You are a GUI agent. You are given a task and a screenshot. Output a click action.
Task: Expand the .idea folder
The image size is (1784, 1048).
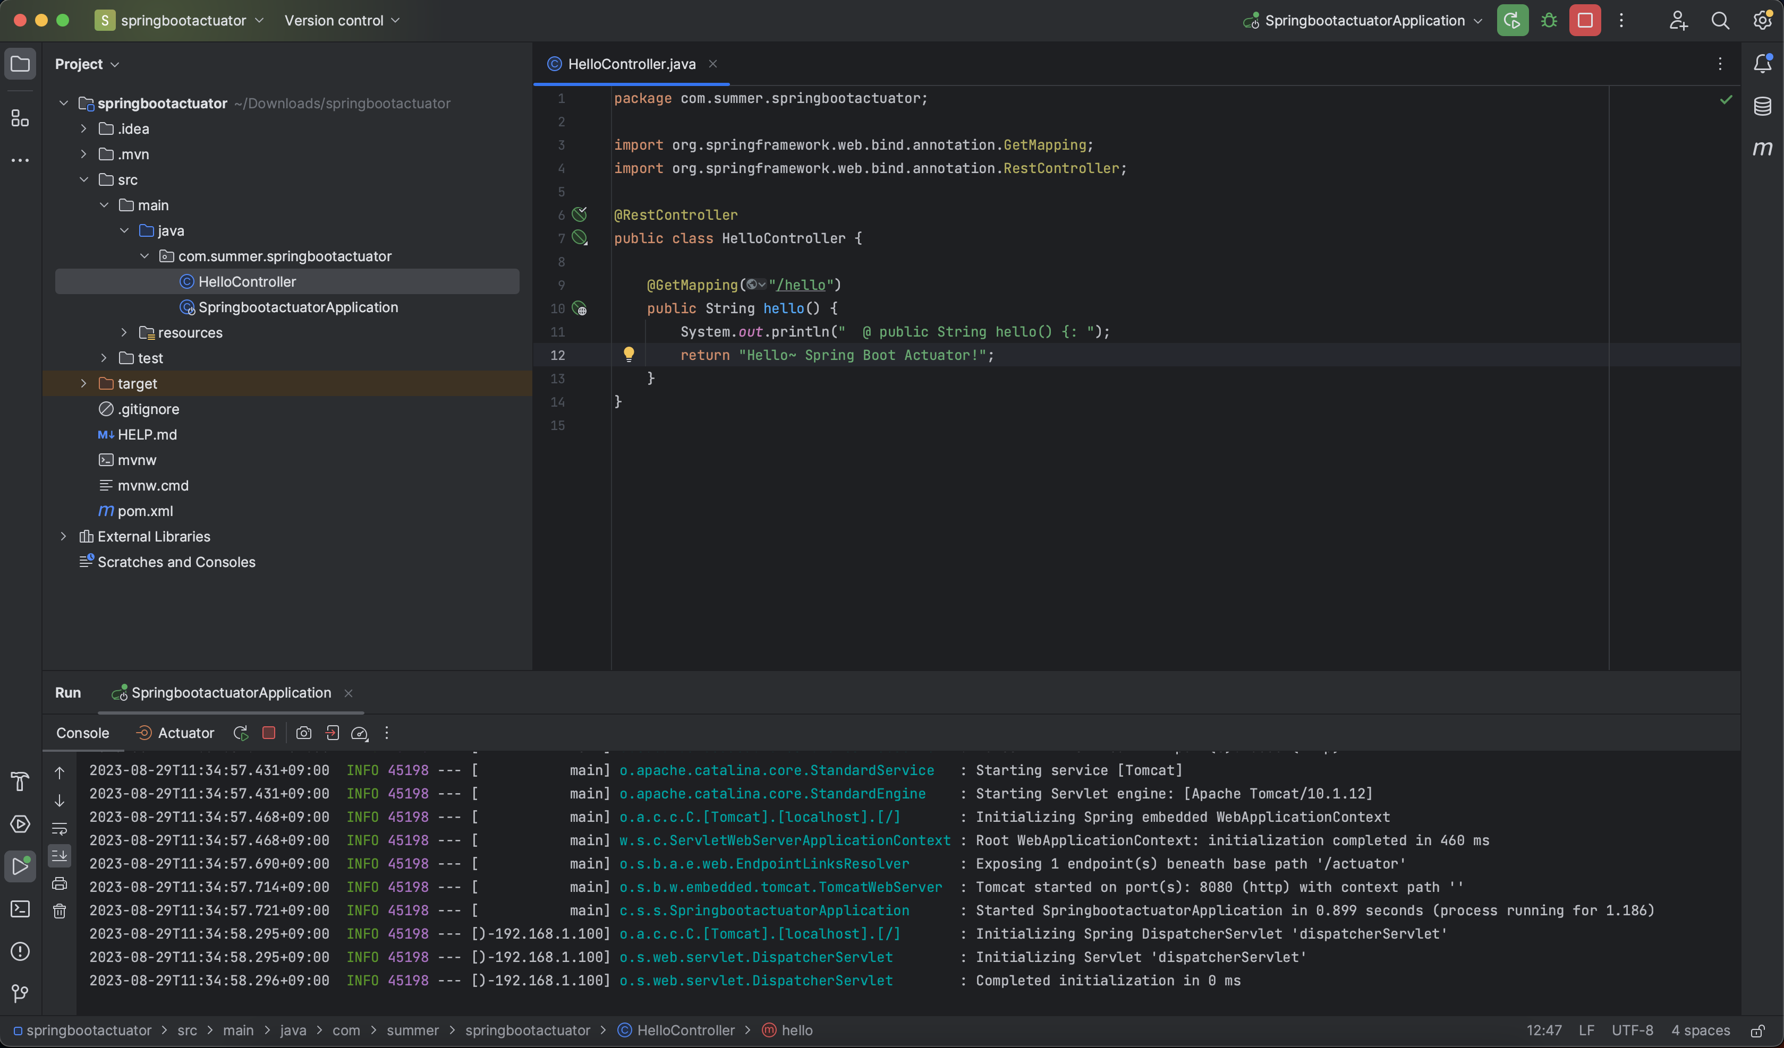pyautogui.click(x=83, y=129)
